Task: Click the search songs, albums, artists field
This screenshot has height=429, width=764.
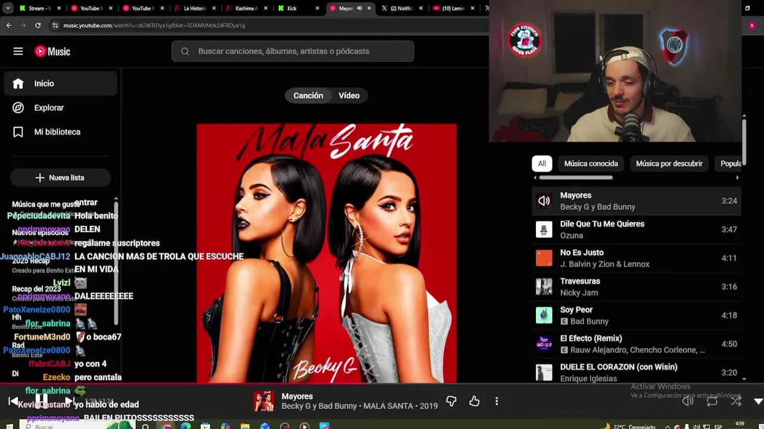Action: (292, 51)
